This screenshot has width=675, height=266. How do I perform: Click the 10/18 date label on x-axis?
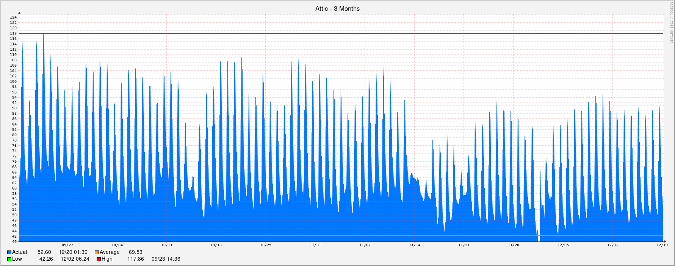(x=216, y=245)
